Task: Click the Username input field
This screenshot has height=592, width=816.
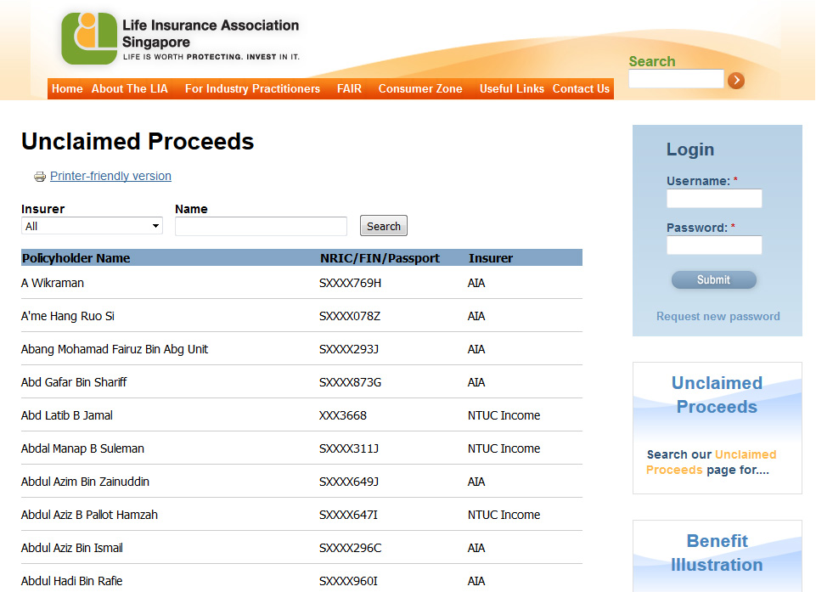Action: [714, 199]
